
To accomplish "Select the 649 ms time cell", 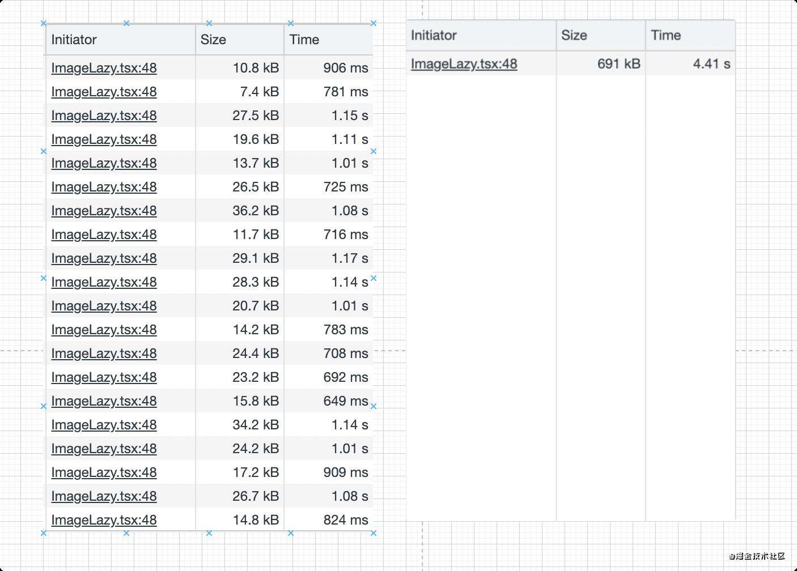I will pos(329,401).
